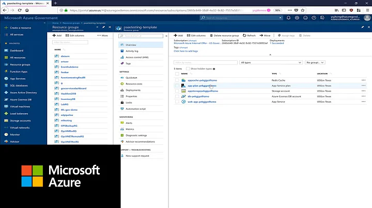Click the Firefox URL address bar
Viewport: 372px width, 208px height.
tap(157, 10)
